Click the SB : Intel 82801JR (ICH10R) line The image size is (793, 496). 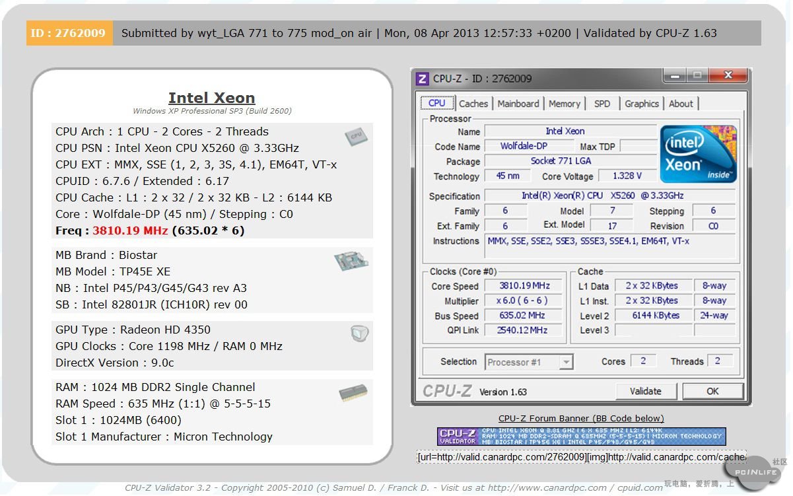click(152, 304)
